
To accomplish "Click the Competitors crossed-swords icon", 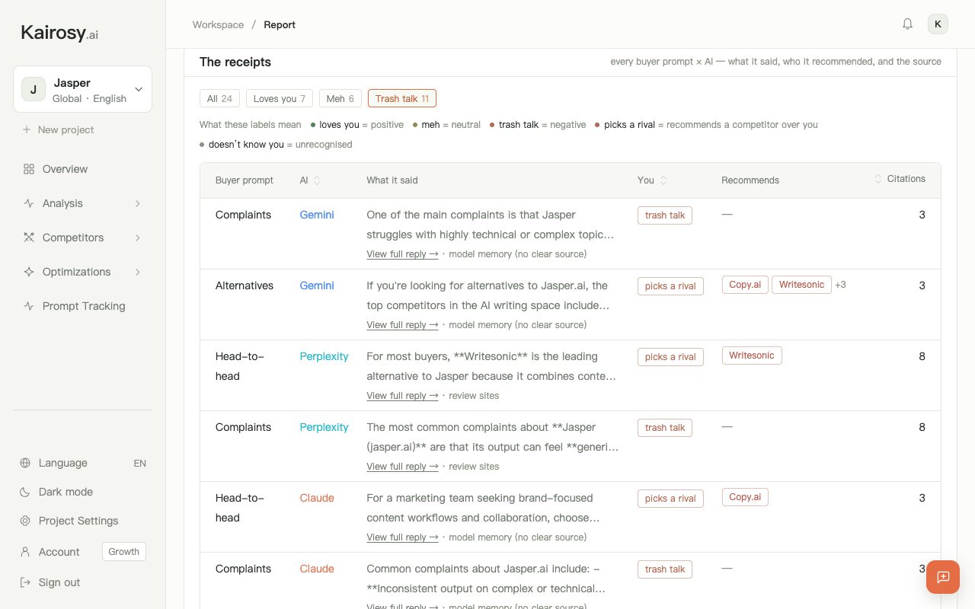I will tap(29, 238).
